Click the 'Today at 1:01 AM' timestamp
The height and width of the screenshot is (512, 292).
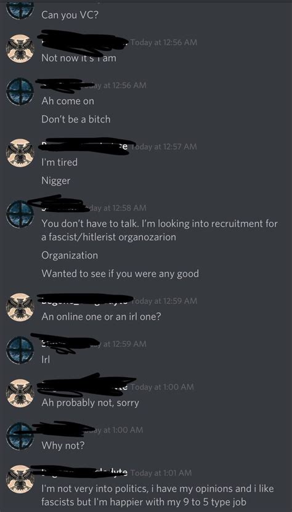click(x=161, y=473)
